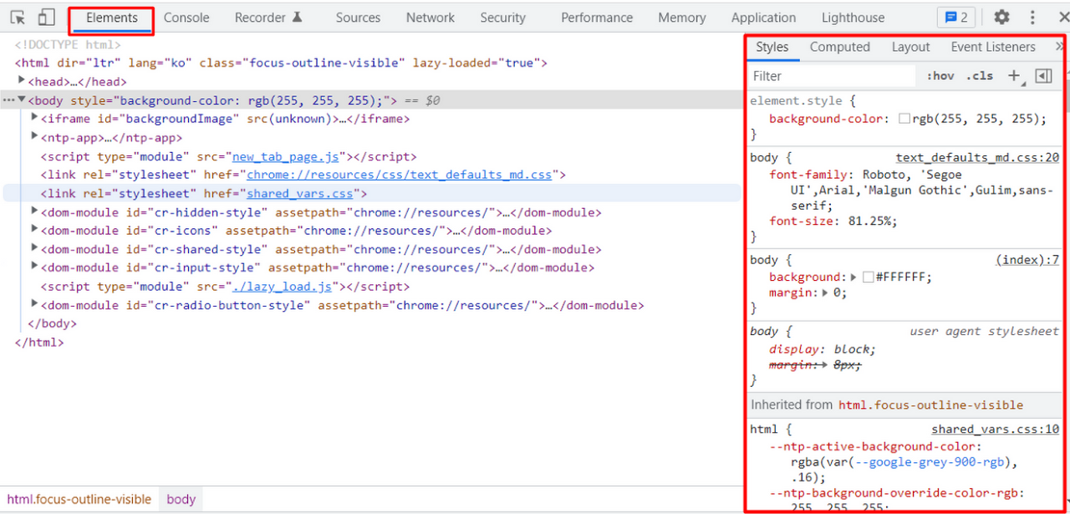The image size is (1070, 514).
Task: Select the <!DOCTYPE html> line
Action: [x=68, y=44]
